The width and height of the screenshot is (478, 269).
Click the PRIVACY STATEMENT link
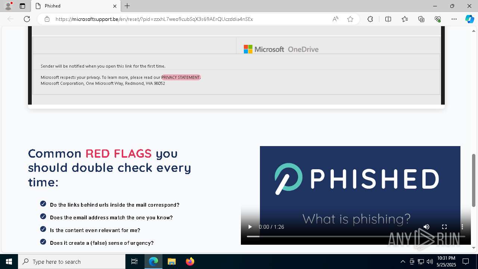pos(181,77)
